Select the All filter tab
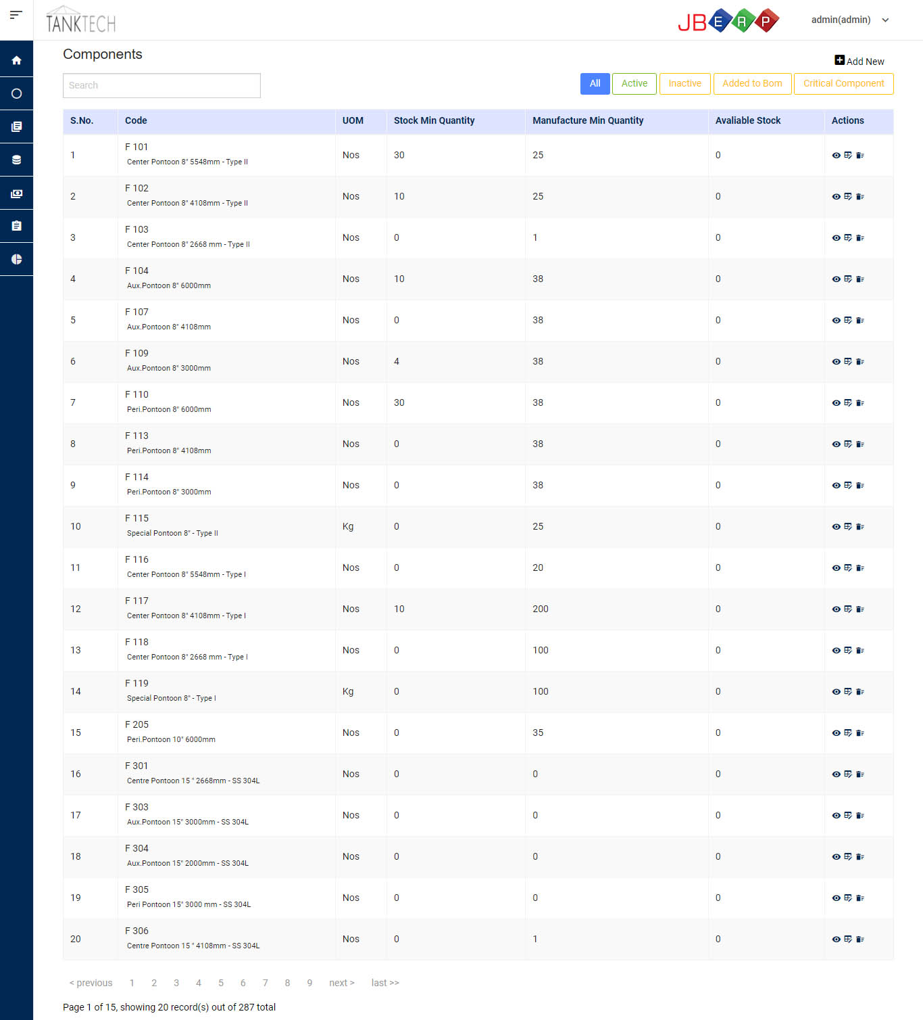This screenshot has width=923, height=1020. [595, 83]
